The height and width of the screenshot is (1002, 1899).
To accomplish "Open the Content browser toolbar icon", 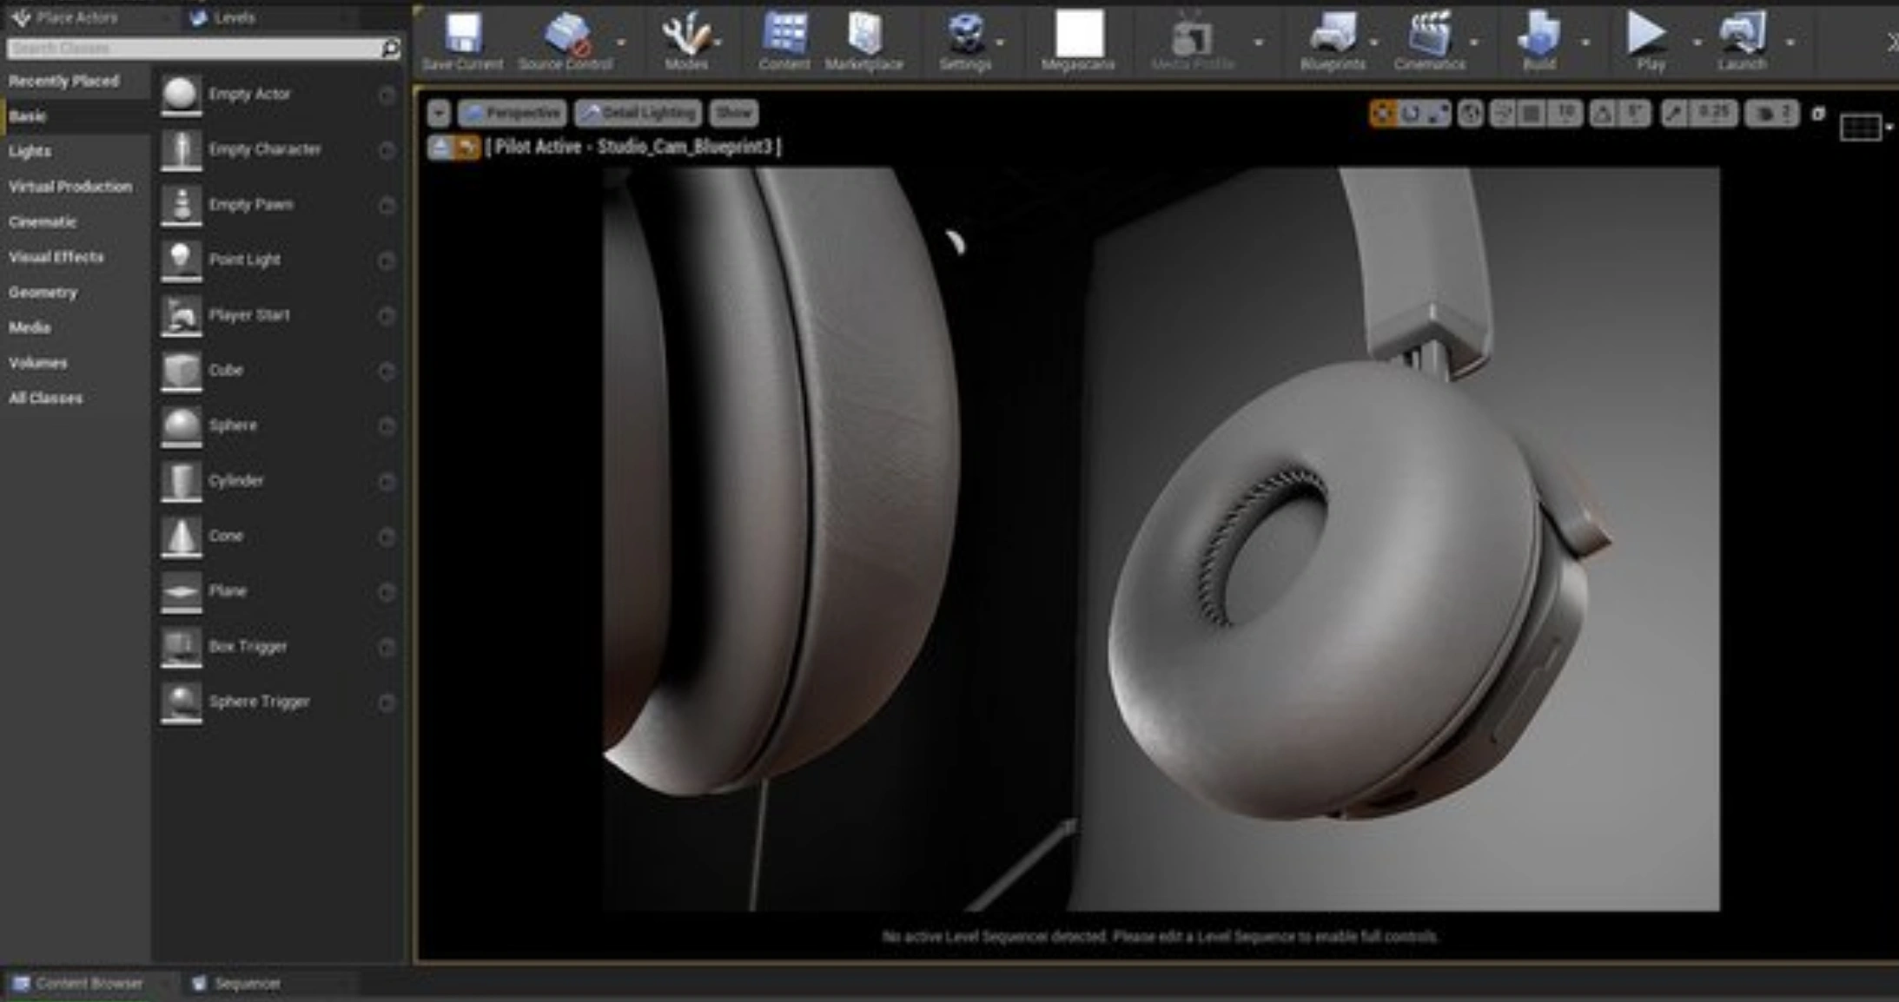I will [x=784, y=40].
